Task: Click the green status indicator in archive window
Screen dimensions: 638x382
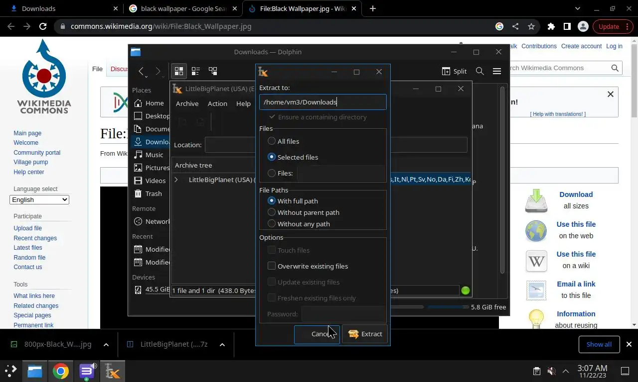Action: point(466,290)
